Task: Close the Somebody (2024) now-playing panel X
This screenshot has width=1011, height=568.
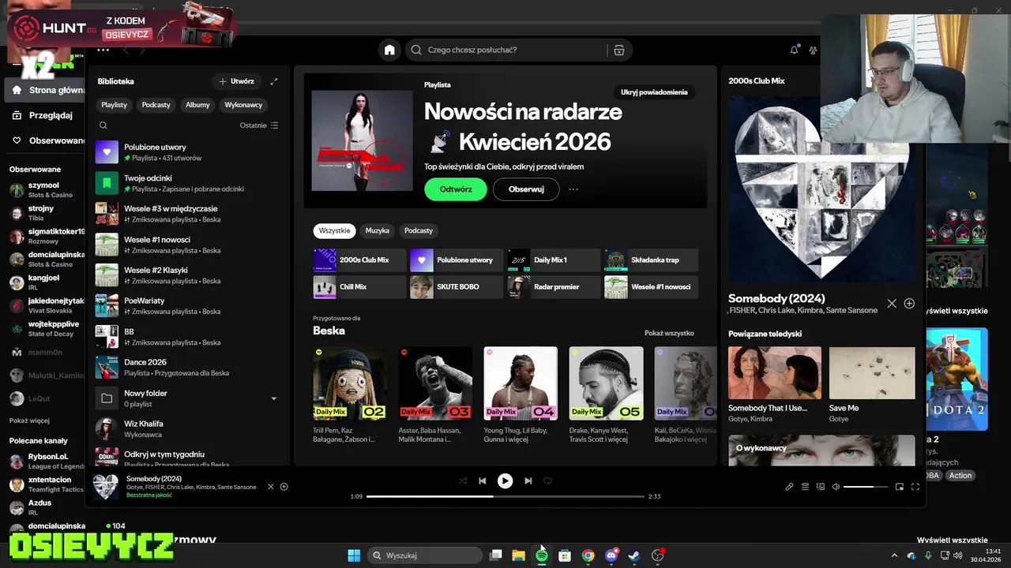Action: [892, 304]
